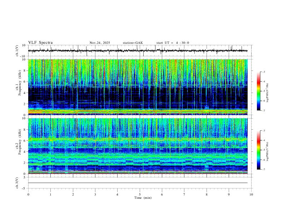Click the ch.1 colorbar log(PSD) label
This screenshot has width=283, height=218.
(267, 93)
